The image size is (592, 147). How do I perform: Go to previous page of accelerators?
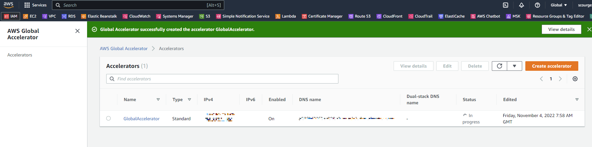pyautogui.click(x=541, y=79)
